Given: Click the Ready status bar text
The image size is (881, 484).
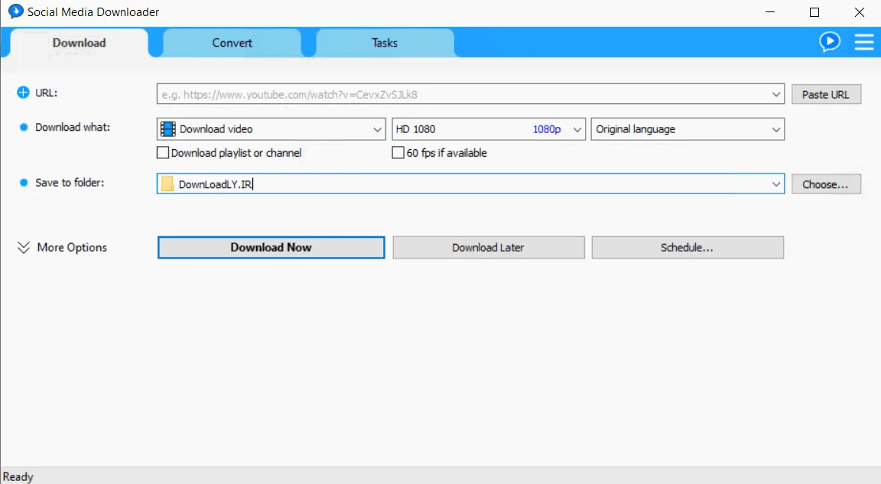Looking at the screenshot, I should 18,476.
